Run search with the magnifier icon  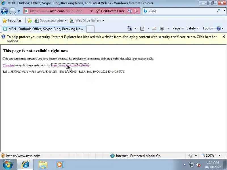(x=218, y=11)
